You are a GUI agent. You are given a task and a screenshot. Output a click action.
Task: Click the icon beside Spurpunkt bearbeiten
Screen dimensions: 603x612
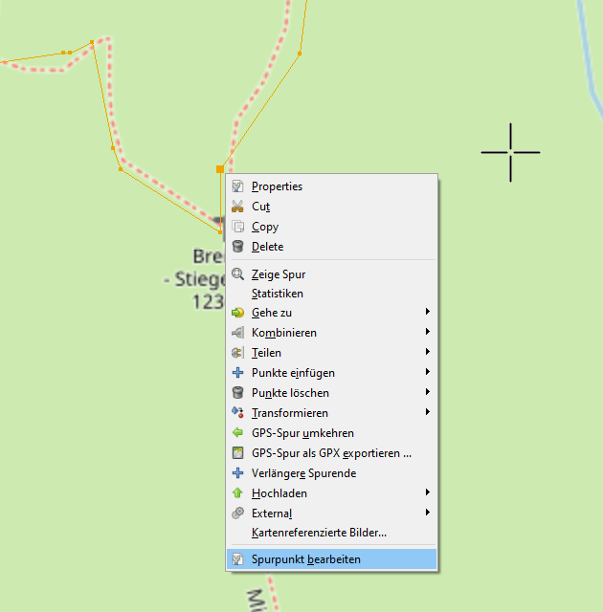click(x=237, y=559)
